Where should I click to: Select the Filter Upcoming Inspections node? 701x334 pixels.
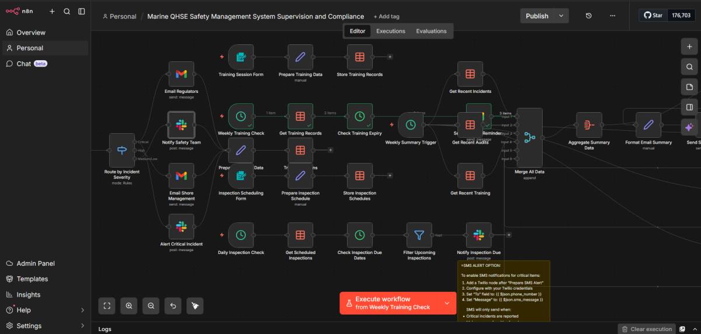click(x=419, y=235)
